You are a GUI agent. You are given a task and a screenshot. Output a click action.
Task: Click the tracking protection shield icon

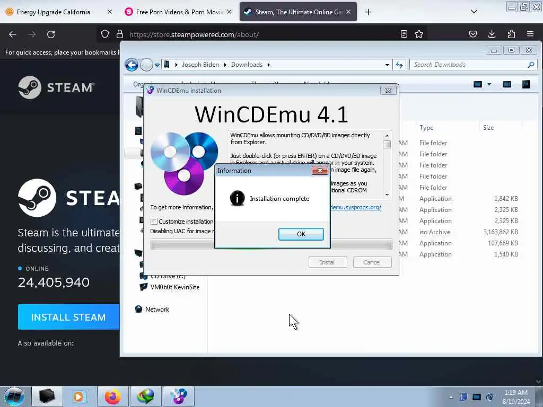[105, 34]
